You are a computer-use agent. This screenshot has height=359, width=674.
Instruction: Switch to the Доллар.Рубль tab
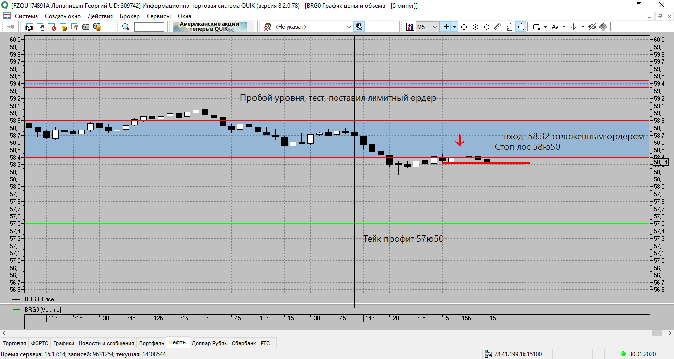click(209, 343)
